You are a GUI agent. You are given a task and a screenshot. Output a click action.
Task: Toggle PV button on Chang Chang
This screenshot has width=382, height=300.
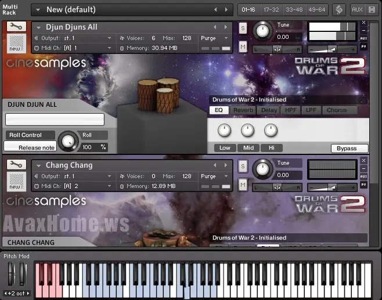(x=363, y=185)
